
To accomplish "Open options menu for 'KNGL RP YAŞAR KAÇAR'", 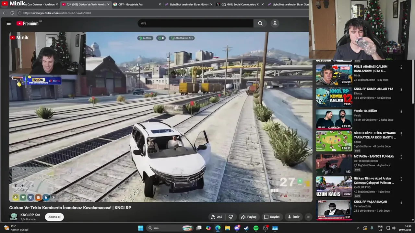I will point(401,202).
